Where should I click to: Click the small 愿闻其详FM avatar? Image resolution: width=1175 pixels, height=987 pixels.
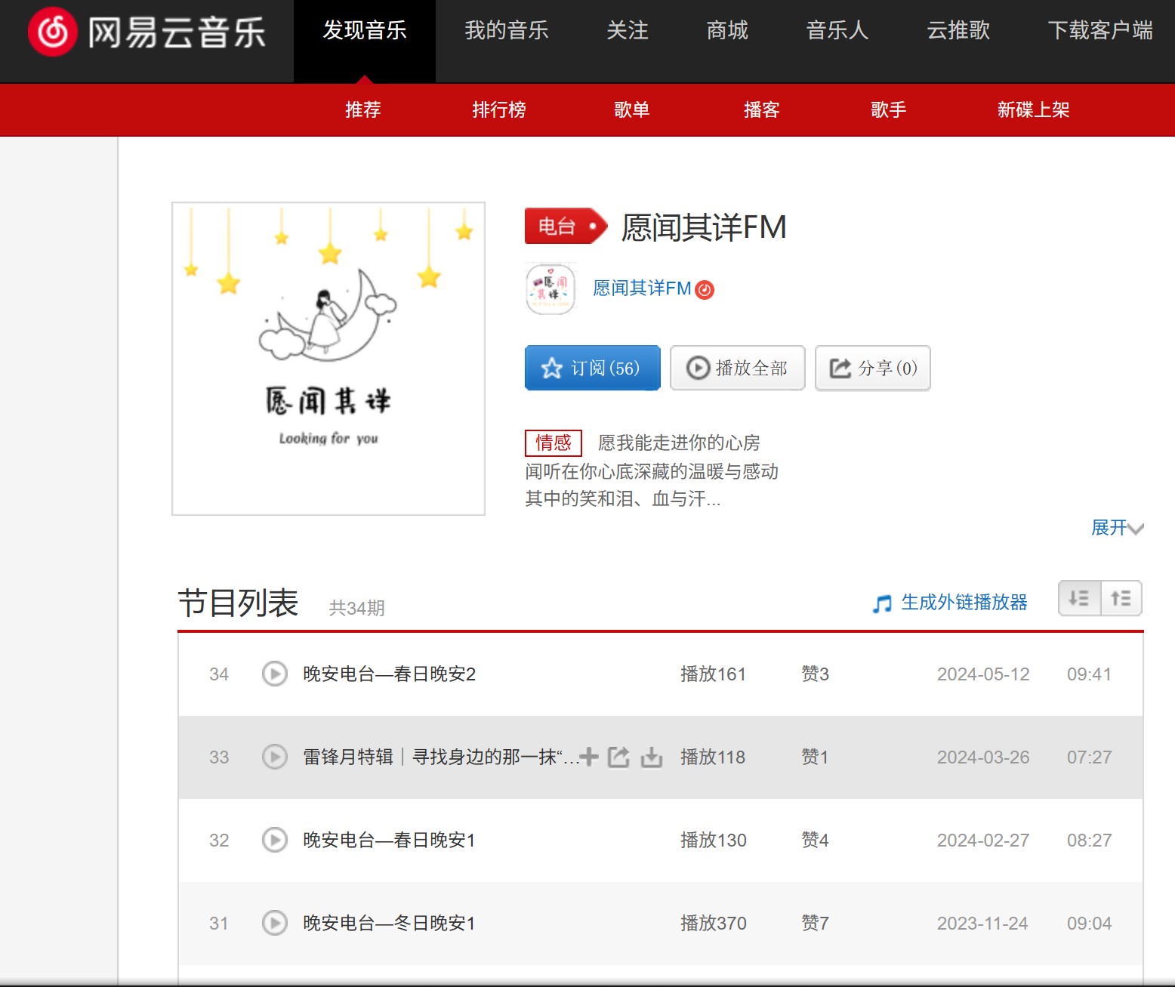[550, 288]
